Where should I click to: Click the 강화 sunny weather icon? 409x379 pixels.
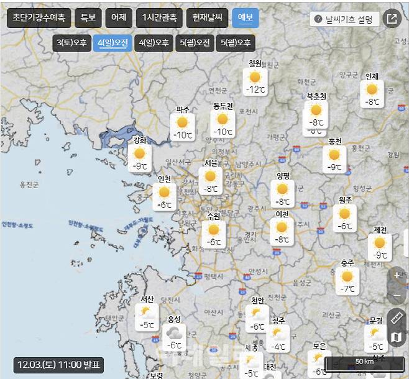[x=140, y=153]
